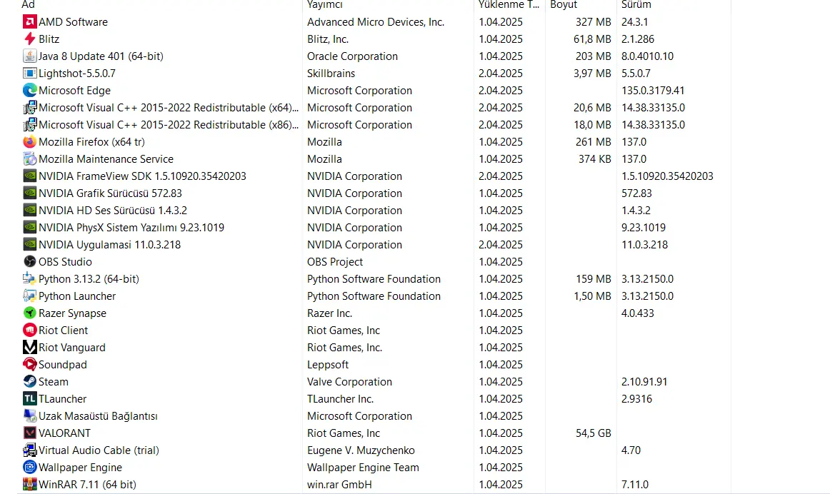Image resolution: width=830 pixels, height=494 pixels.
Task: Click the AMD Software icon
Action: (30, 21)
